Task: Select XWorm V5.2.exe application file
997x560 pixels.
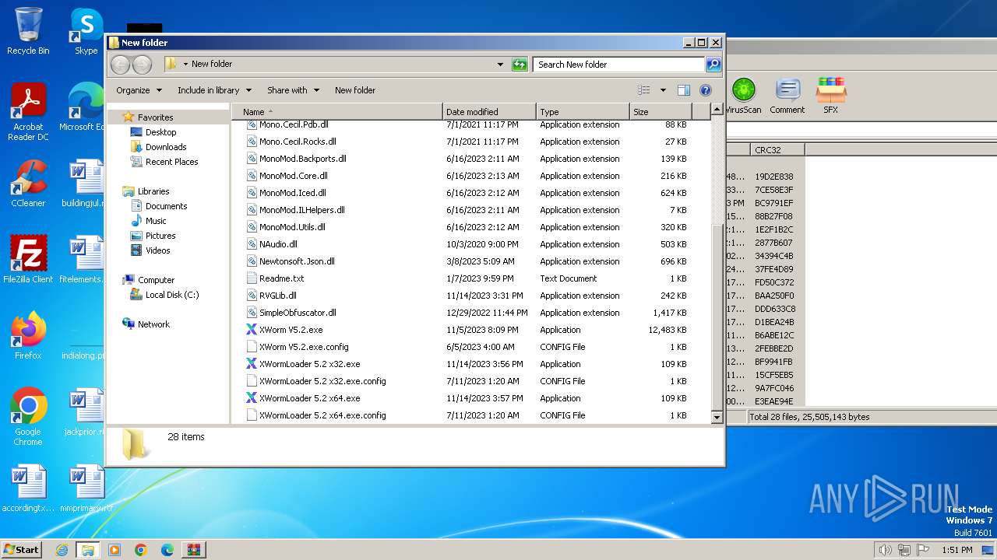Action: pyautogui.click(x=290, y=330)
